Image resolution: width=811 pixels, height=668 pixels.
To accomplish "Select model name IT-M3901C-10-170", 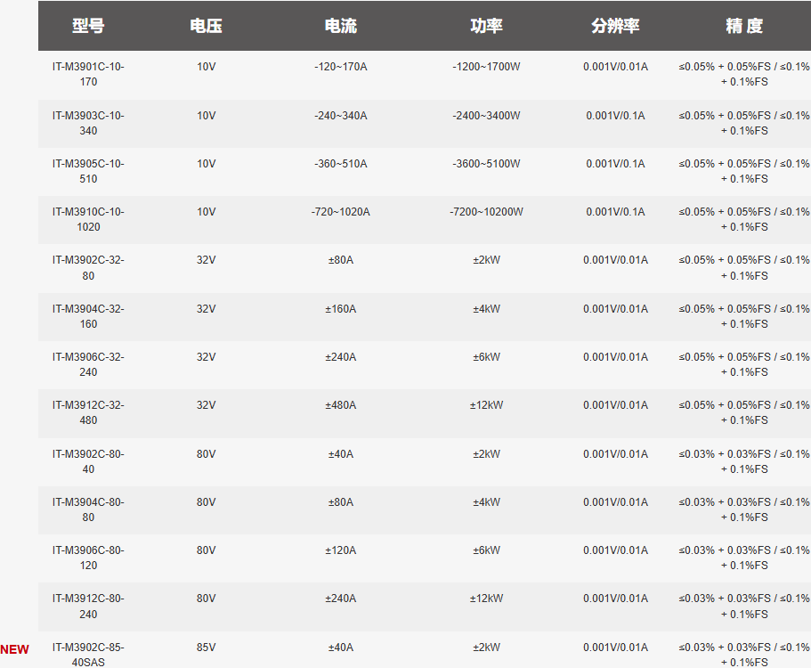I will (x=88, y=74).
